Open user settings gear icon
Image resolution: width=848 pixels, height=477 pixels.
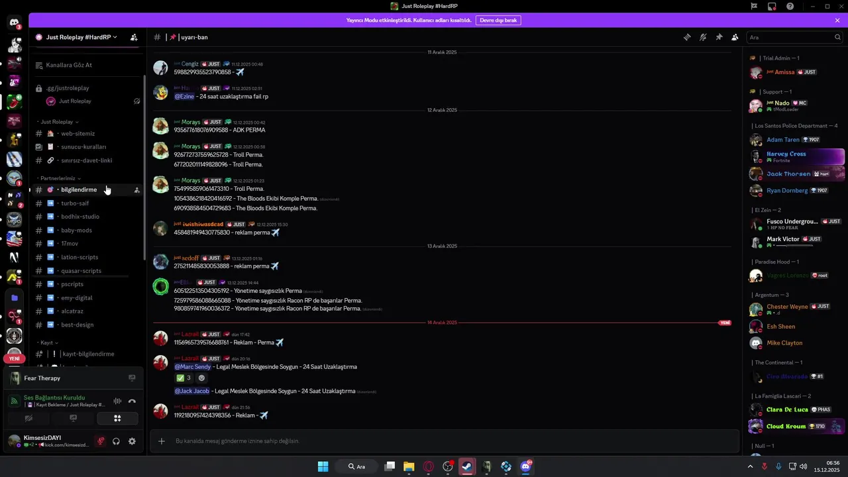coord(132,441)
